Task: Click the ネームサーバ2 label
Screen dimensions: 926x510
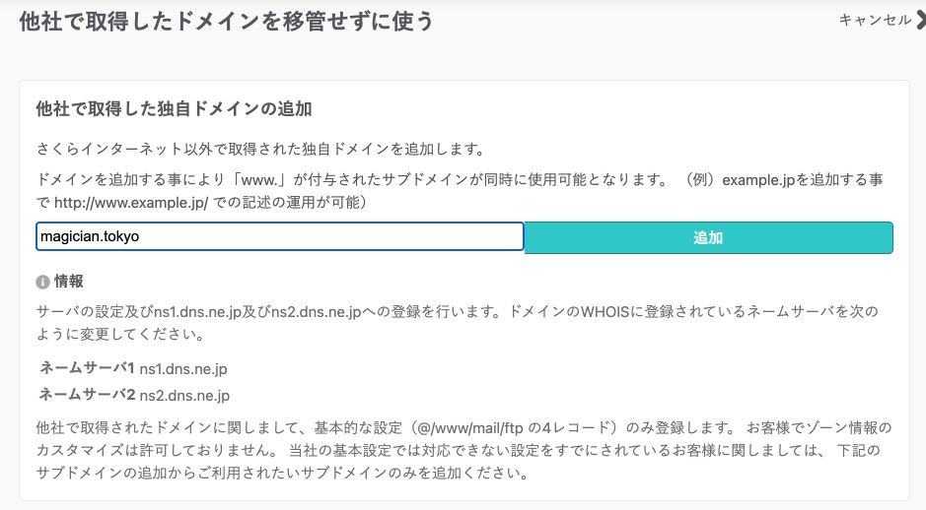Action: click(x=87, y=395)
